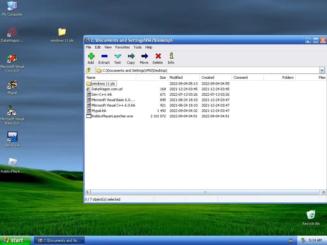Image resolution: width=327 pixels, height=245 pixels.
Task: Go up one folder level
Action: tap(88, 70)
